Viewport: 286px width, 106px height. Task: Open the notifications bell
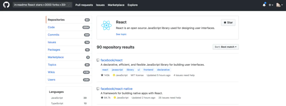click(x=264, y=5)
